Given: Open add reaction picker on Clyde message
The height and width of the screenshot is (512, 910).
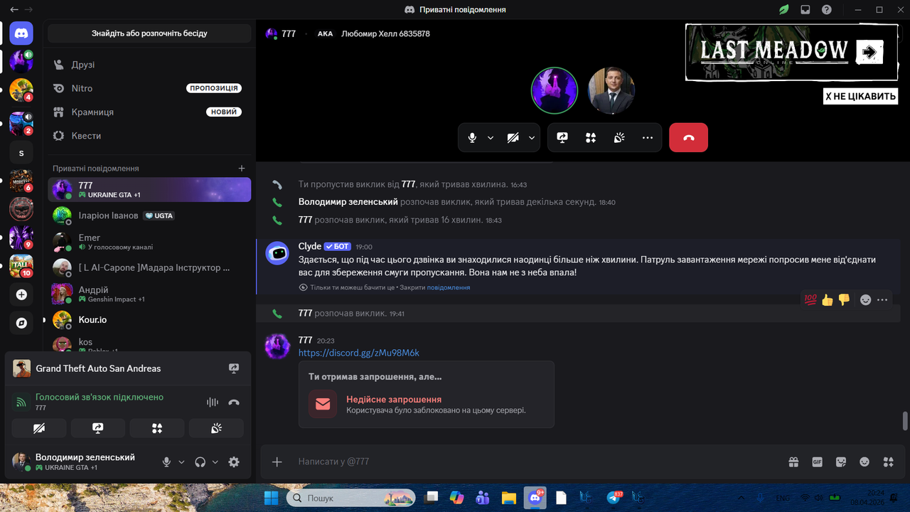Looking at the screenshot, I should click(x=865, y=300).
